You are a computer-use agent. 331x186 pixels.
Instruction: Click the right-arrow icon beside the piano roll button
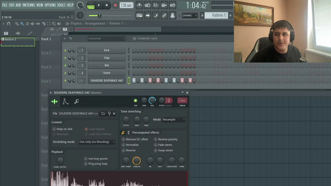tap(148, 16)
